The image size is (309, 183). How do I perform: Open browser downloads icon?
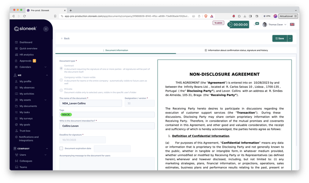tap(245, 16)
